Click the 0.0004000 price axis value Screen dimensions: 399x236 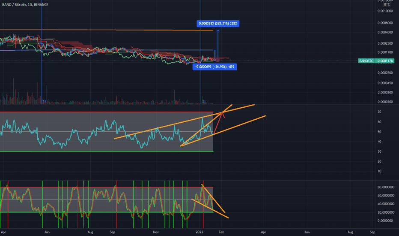(x=385, y=33)
